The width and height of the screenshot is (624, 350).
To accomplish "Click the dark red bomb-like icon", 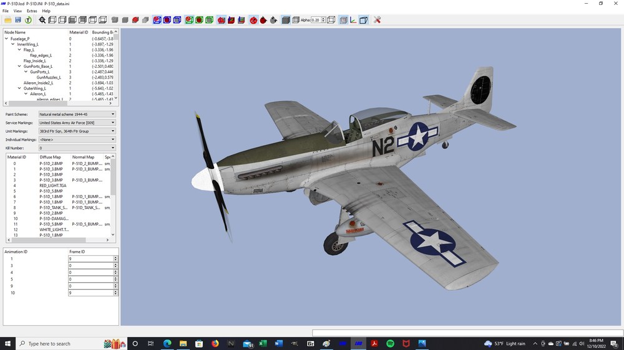I will tap(263, 20).
